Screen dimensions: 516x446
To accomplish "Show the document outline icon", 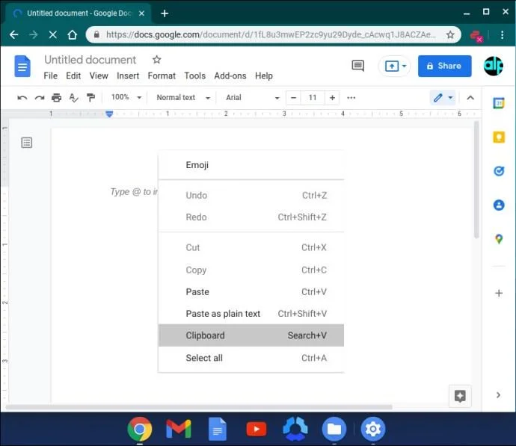I will tap(27, 143).
